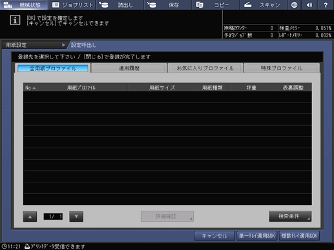Click the 詳細確認 details button
334x250 pixels.
pos(167,216)
